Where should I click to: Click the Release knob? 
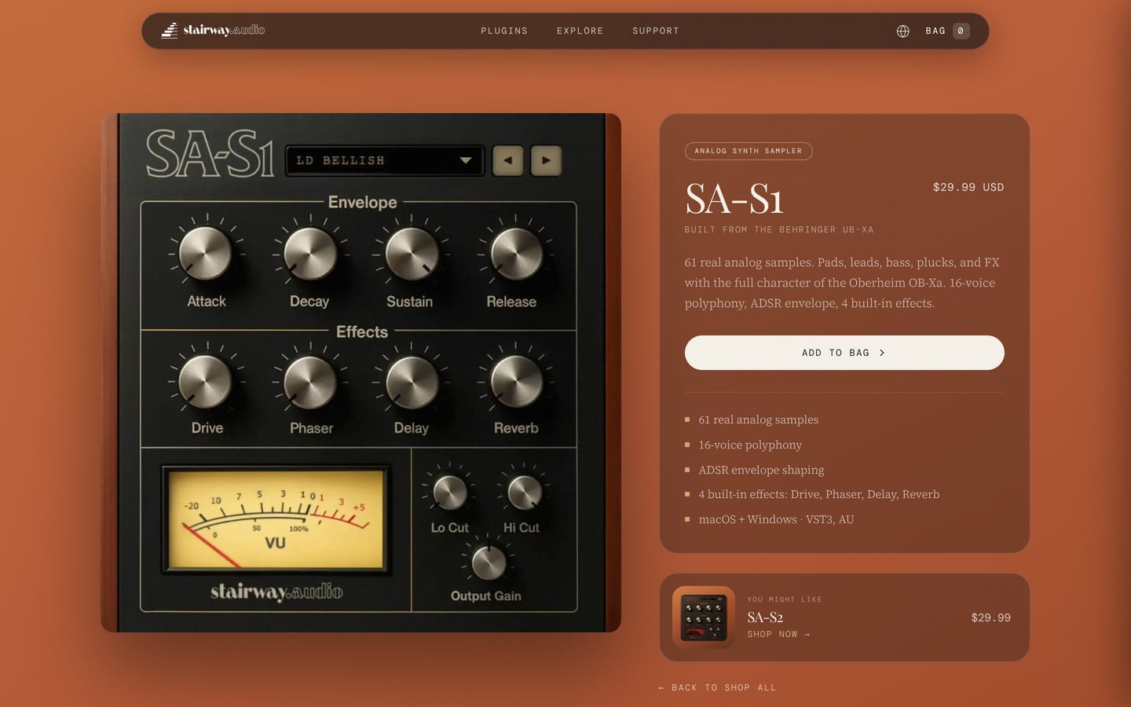coord(516,253)
